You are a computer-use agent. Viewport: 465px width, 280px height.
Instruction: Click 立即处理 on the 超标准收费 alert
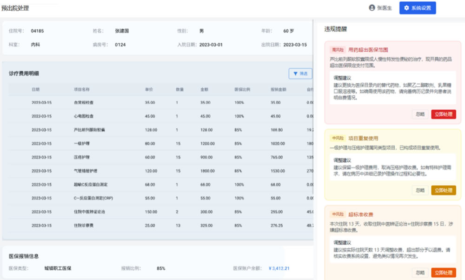point(444,273)
